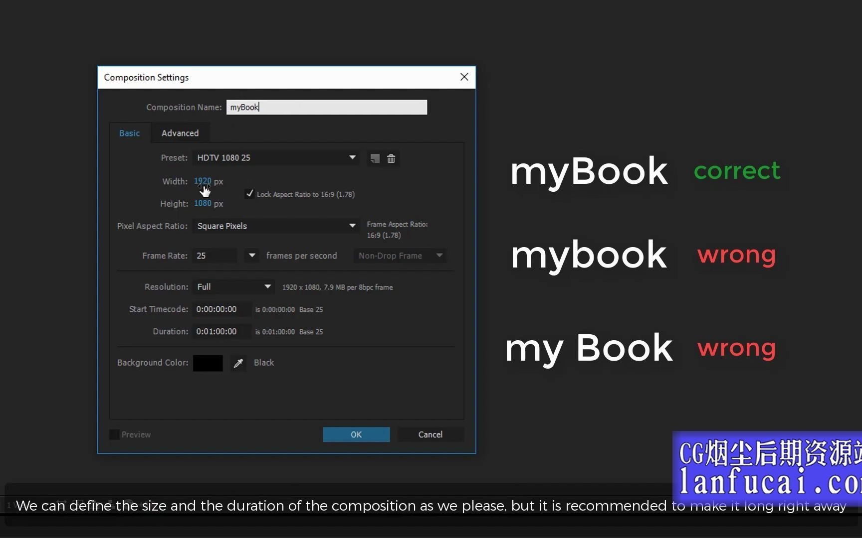This screenshot has width=862, height=538.
Task: Switch to the Advanced tab
Action: (x=180, y=133)
